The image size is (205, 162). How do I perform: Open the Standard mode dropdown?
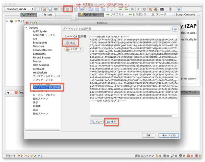pyautogui.click(x=20, y=9)
